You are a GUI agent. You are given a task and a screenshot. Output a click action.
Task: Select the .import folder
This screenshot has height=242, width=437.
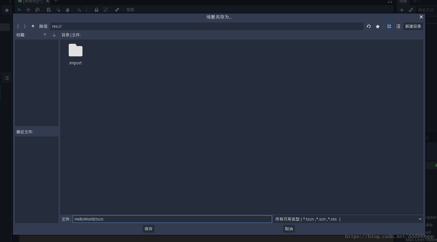tap(75, 54)
